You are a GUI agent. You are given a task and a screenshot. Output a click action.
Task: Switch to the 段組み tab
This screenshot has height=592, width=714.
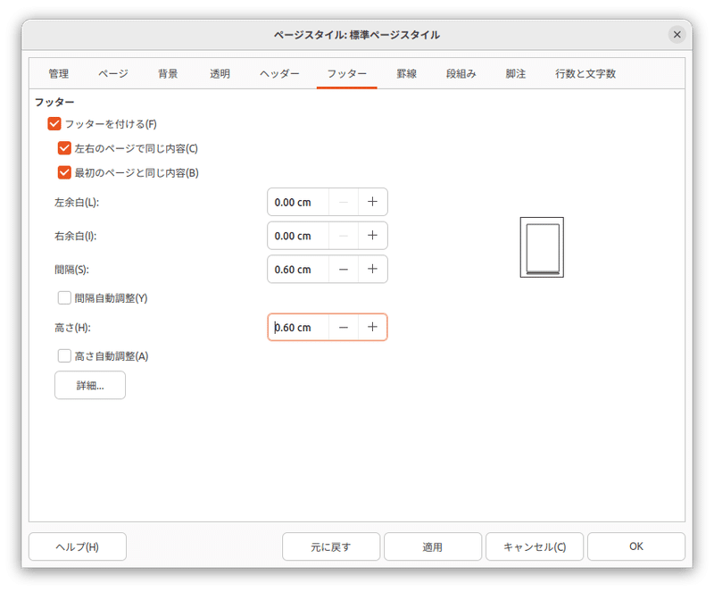pyautogui.click(x=461, y=74)
